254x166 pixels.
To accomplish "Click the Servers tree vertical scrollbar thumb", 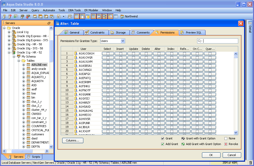I will pyautogui.click(x=51, y=51).
